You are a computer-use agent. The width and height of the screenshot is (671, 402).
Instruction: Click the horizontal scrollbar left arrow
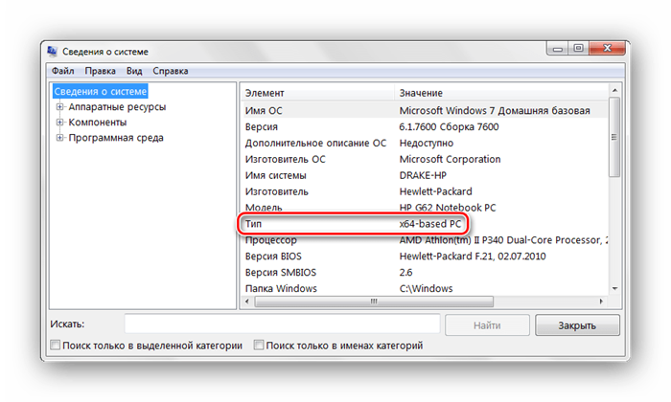point(247,301)
